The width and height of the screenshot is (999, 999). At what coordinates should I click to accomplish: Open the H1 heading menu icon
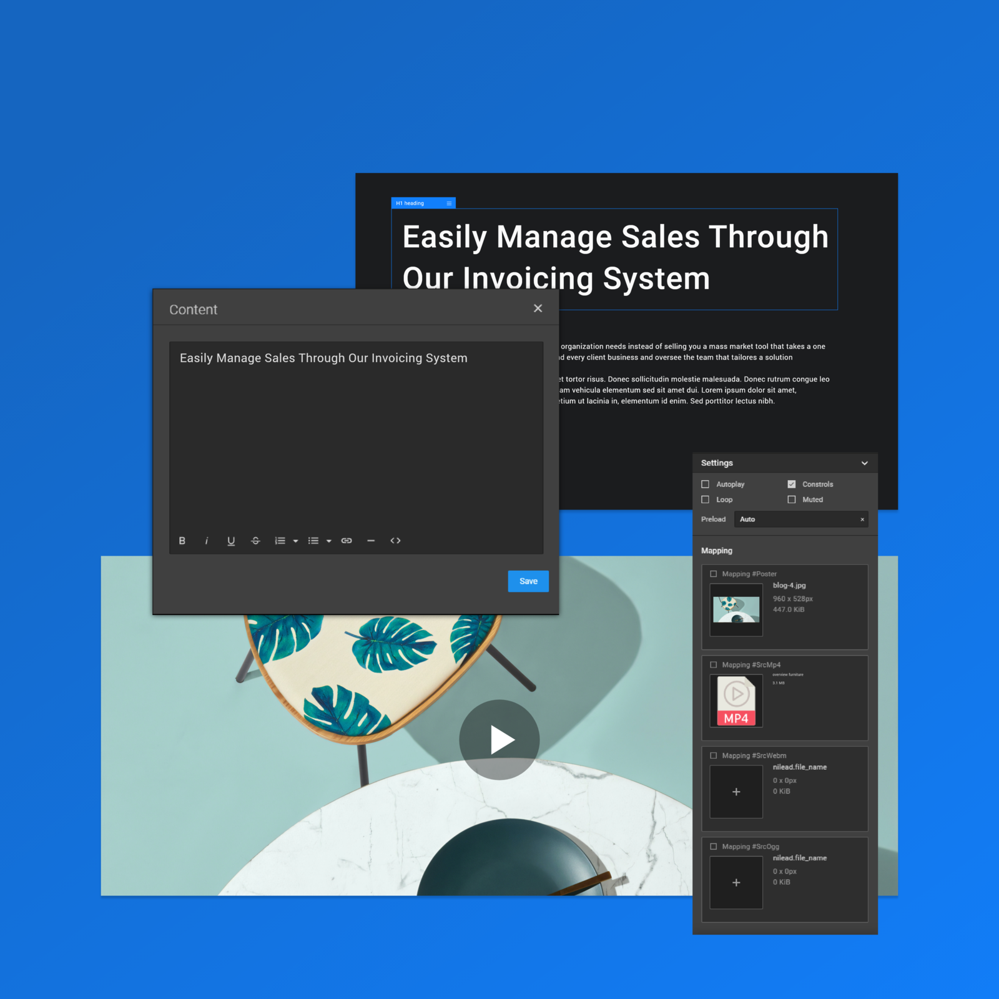click(449, 204)
